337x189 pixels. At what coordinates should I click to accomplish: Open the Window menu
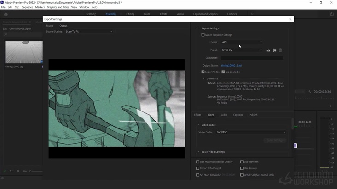(84, 7)
